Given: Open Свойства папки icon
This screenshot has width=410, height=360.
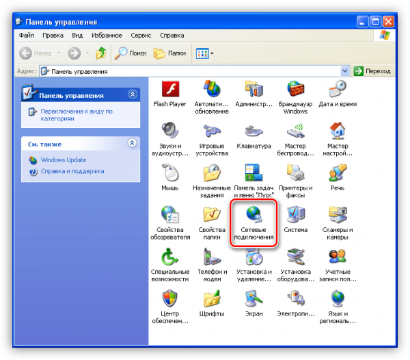Looking at the screenshot, I should coord(212,214).
